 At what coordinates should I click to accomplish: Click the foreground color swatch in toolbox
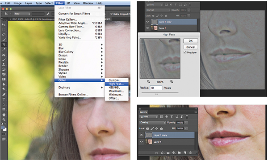coord(3,128)
